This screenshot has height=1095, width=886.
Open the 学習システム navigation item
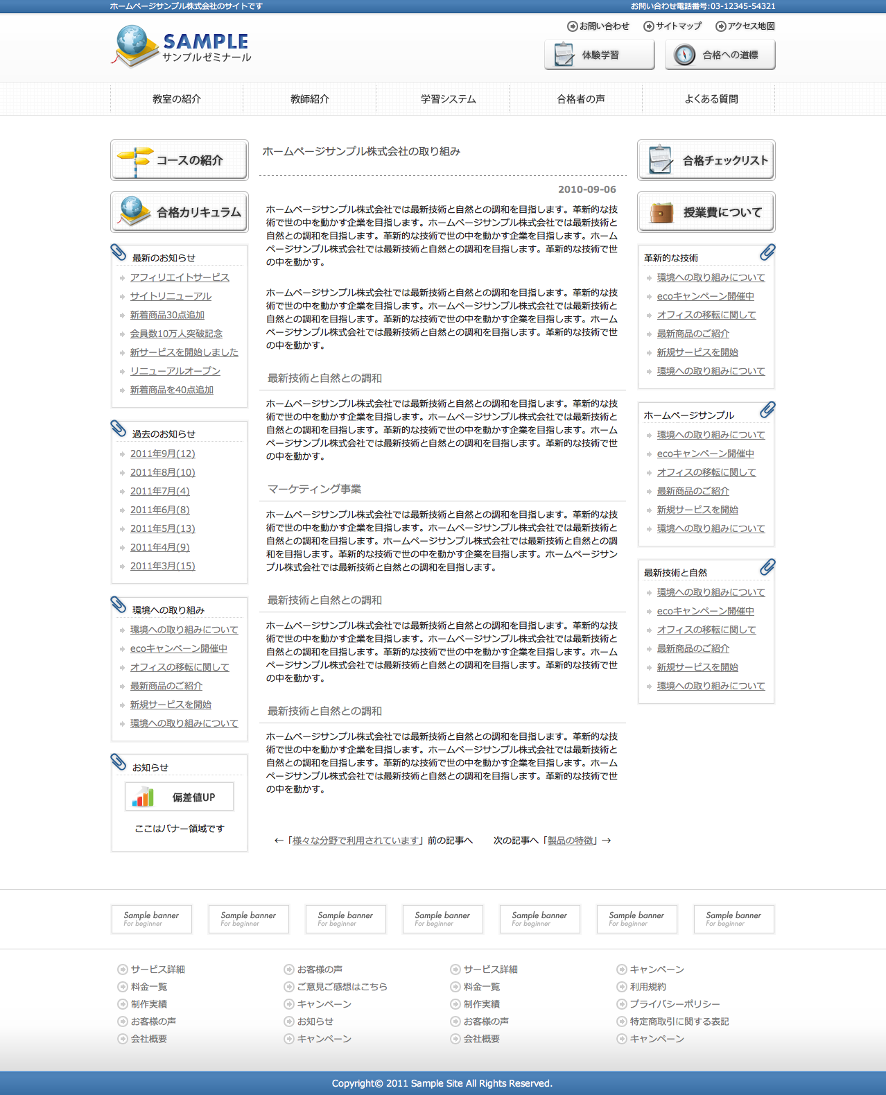(x=449, y=99)
